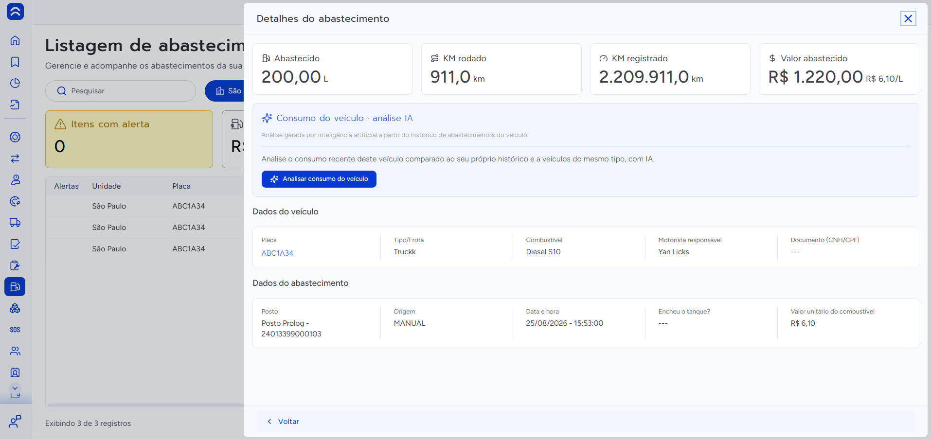Expand the sidebar with the chevron down
This screenshot has height=439, width=931.
click(15, 388)
